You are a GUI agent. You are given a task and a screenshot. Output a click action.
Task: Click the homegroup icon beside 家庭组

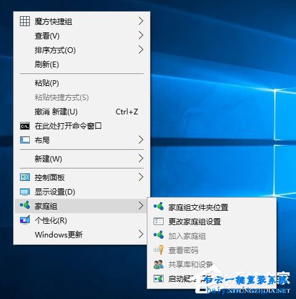25,205
